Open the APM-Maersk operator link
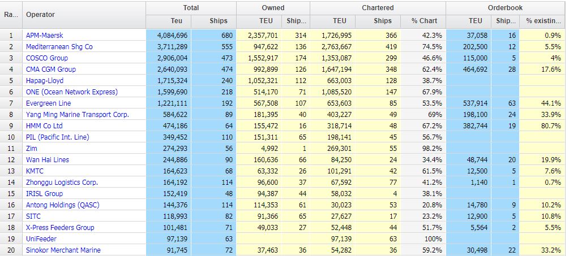This screenshot has width=569, height=256. coord(44,36)
